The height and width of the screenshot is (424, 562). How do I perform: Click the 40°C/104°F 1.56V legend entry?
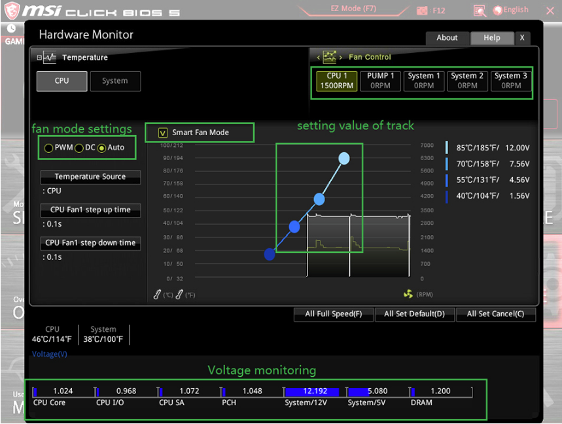click(487, 196)
